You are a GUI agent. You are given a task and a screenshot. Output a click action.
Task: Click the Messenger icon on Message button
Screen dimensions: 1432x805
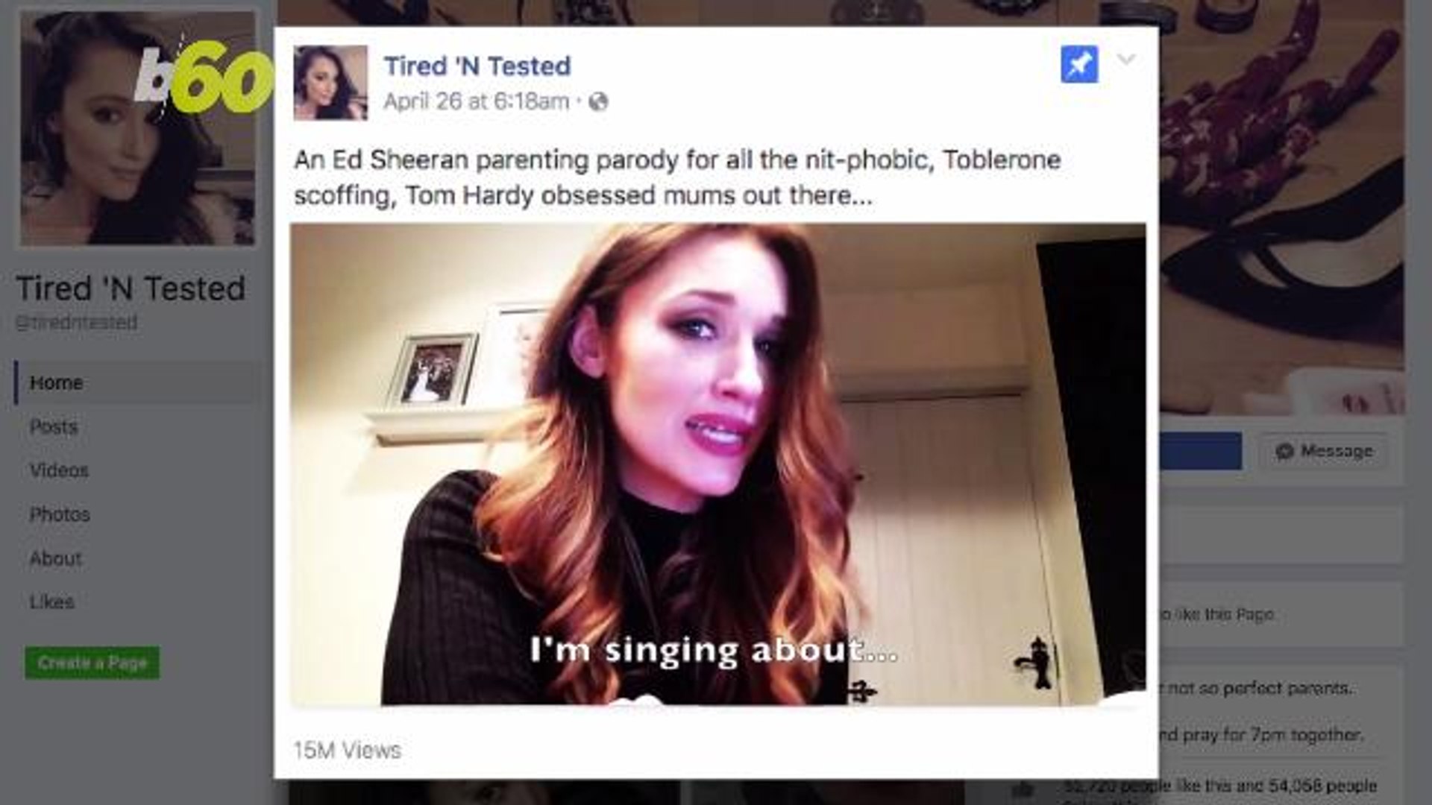pos(1284,452)
